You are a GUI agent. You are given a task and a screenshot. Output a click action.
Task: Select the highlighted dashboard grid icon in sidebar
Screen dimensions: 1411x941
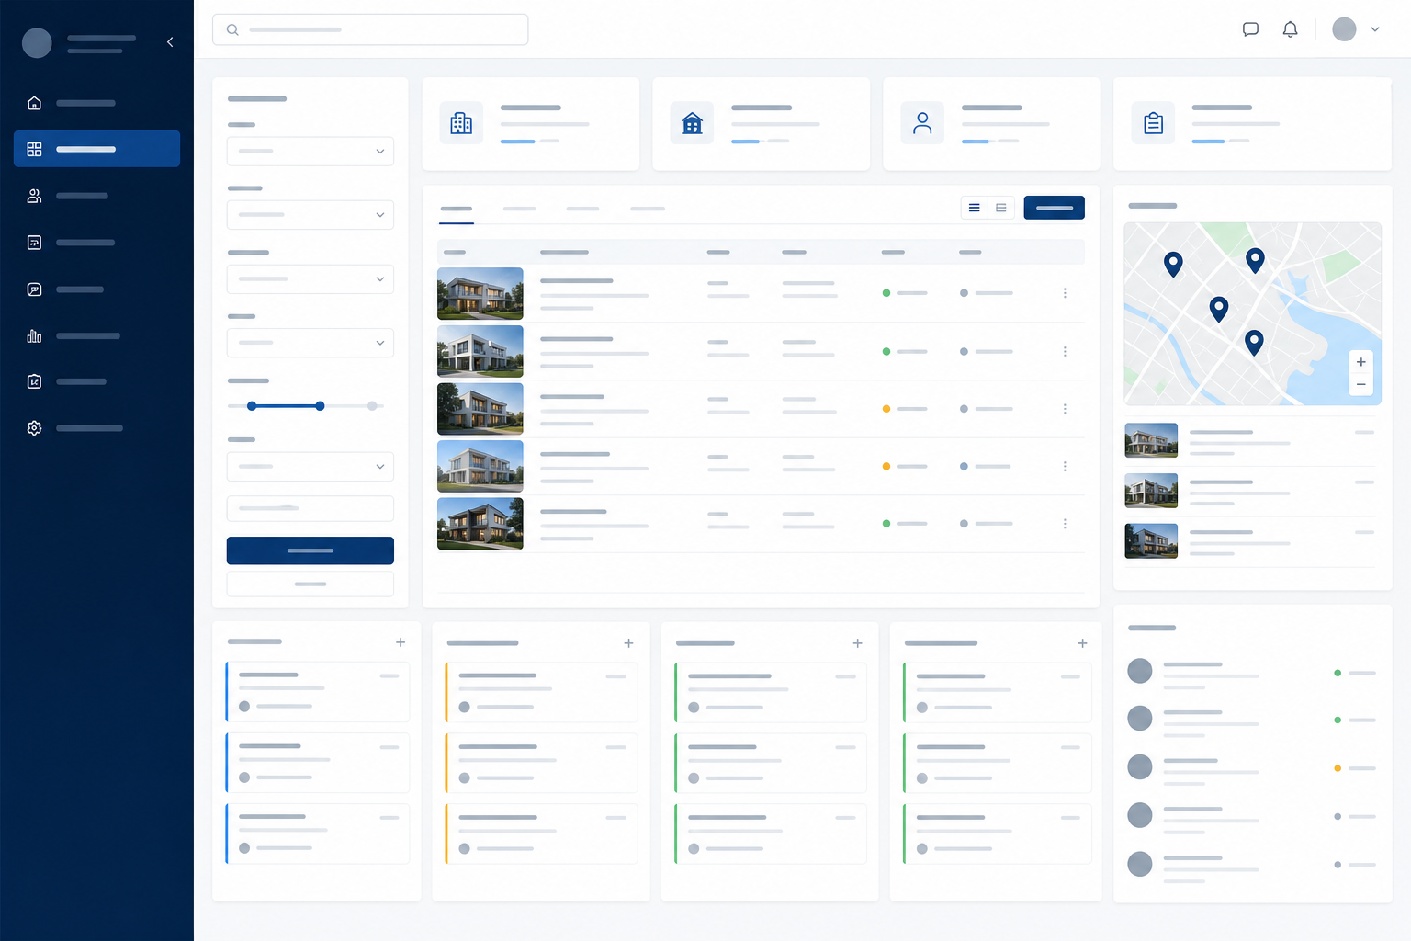tap(34, 149)
